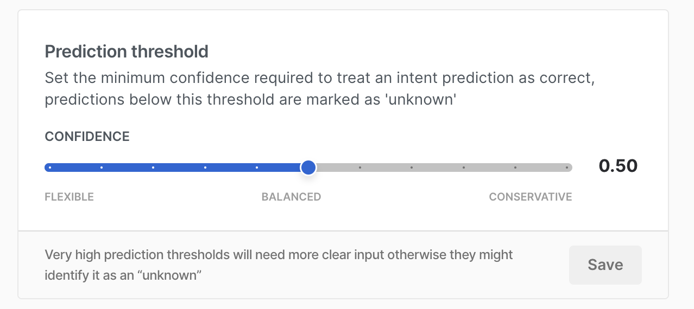Set confidence slider to the 1.0 tick
This screenshot has width=694, height=309.
click(x=567, y=168)
